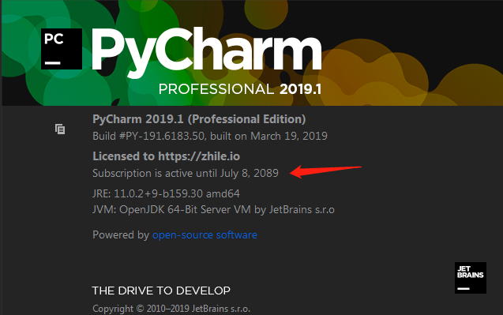Click the Build #PY-191.6183.50 line
The width and height of the screenshot is (503, 315).
(x=210, y=136)
